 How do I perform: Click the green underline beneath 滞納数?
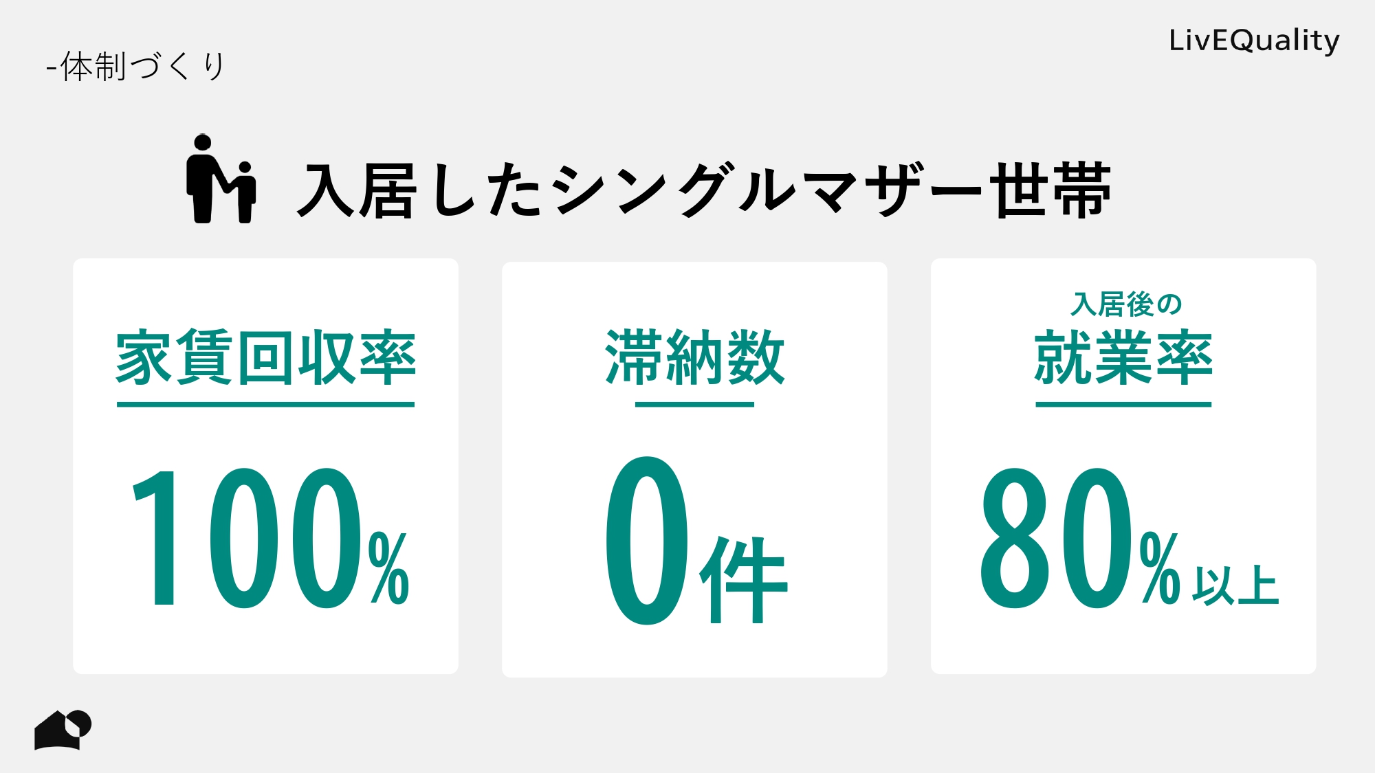[x=694, y=405]
